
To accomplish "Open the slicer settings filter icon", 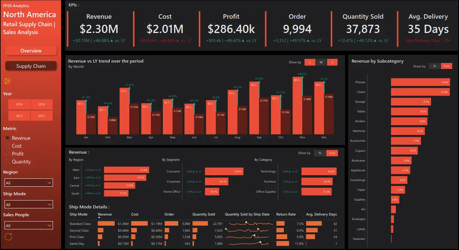I will click(x=8, y=81).
